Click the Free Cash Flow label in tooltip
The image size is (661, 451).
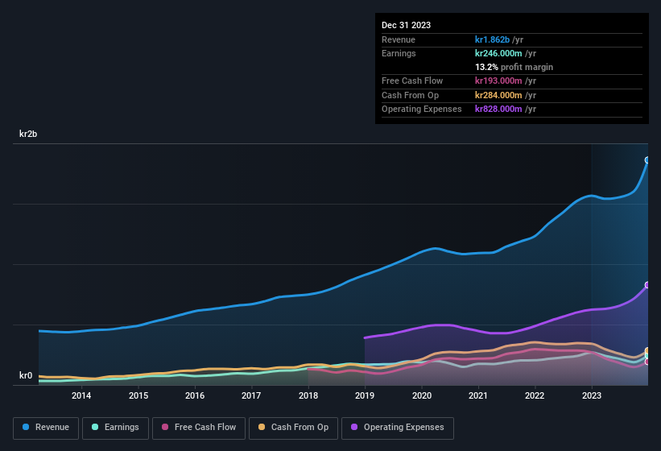pyautogui.click(x=412, y=81)
